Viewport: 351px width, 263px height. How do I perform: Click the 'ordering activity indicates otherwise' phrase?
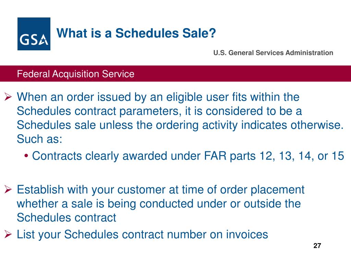tap(250, 125)
